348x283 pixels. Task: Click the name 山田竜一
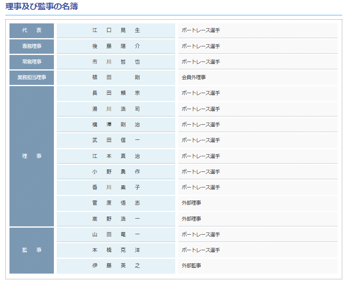click(x=116, y=235)
